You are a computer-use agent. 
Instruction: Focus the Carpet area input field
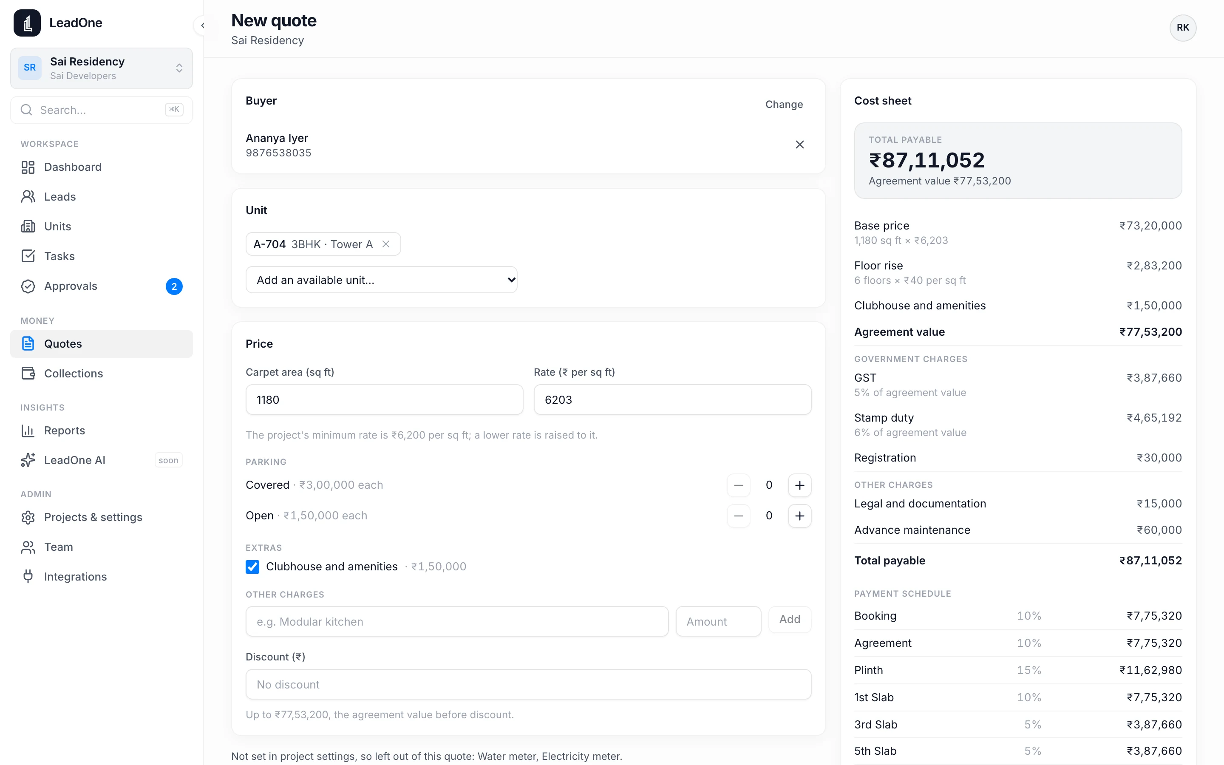[384, 399]
